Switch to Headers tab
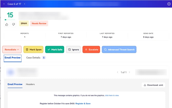 (x=30, y=84)
